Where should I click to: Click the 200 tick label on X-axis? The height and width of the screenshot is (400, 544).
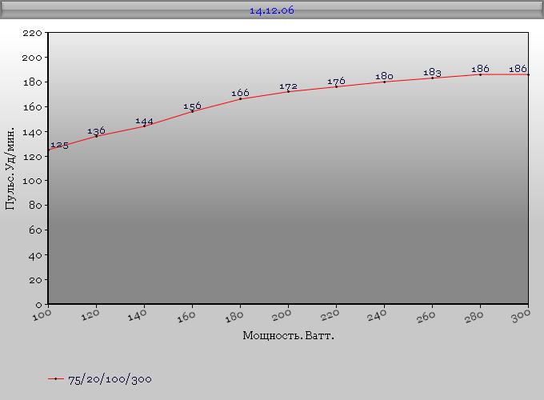(x=282, y=317)
